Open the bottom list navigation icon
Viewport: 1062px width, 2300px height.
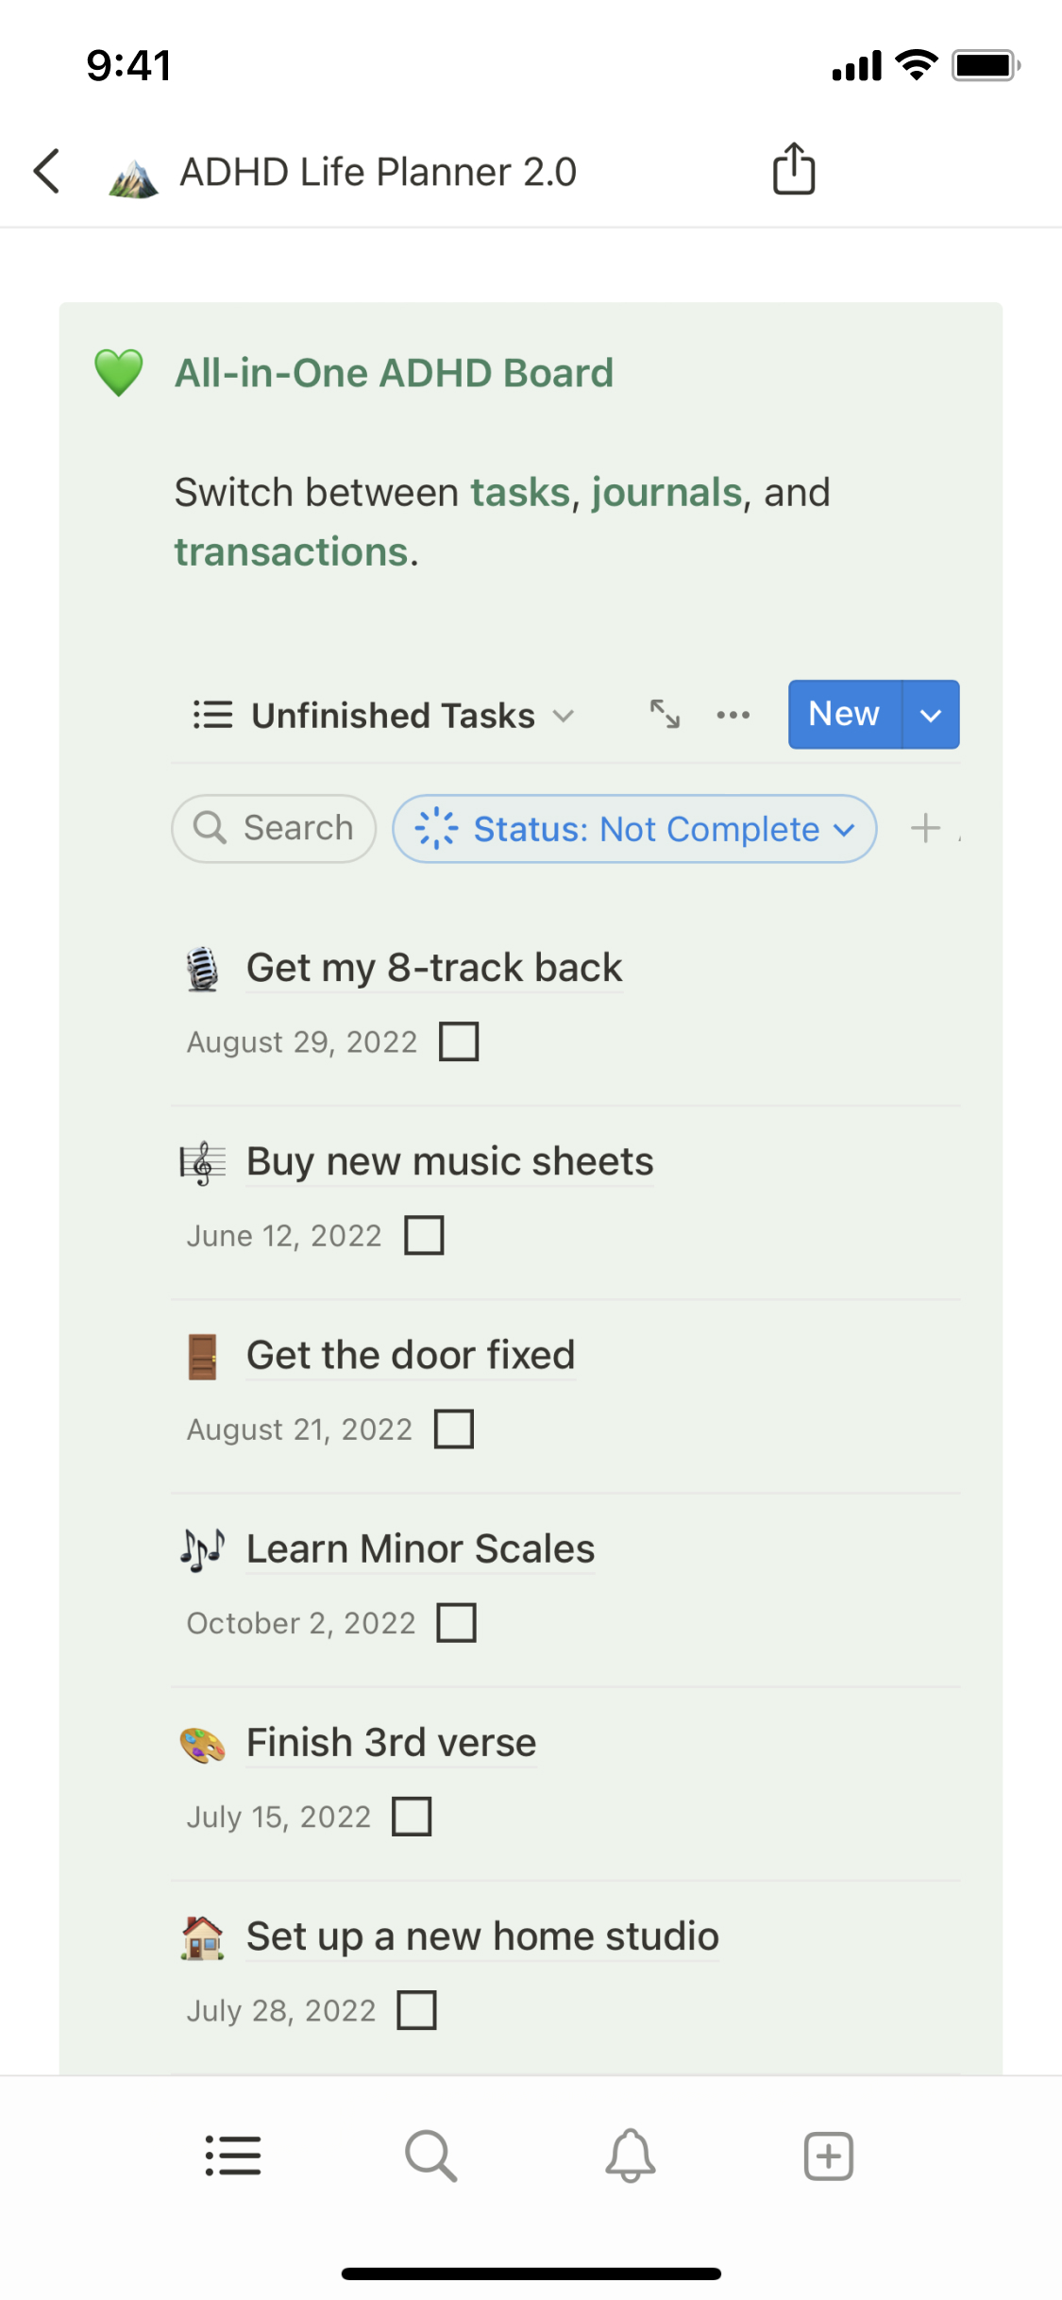(233, 2156)
